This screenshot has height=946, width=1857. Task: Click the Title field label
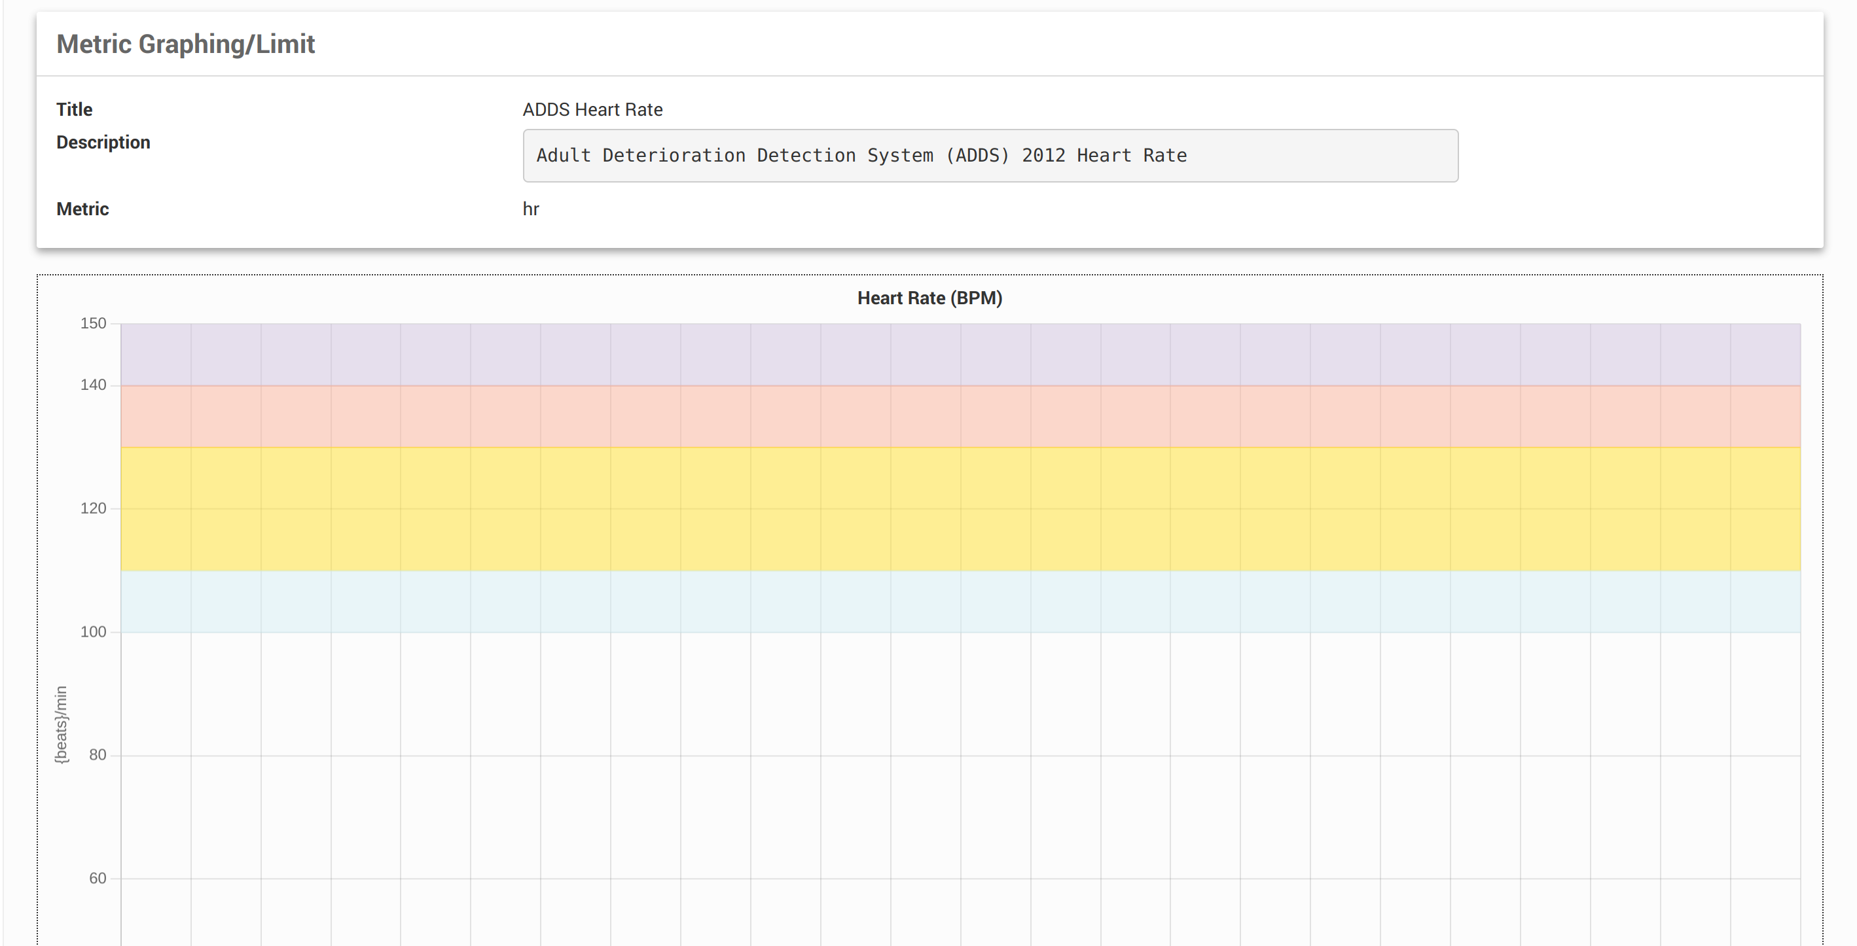74,109
